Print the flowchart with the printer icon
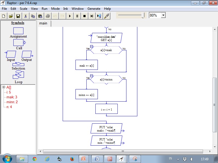218x163 pixels. (48, 16)
